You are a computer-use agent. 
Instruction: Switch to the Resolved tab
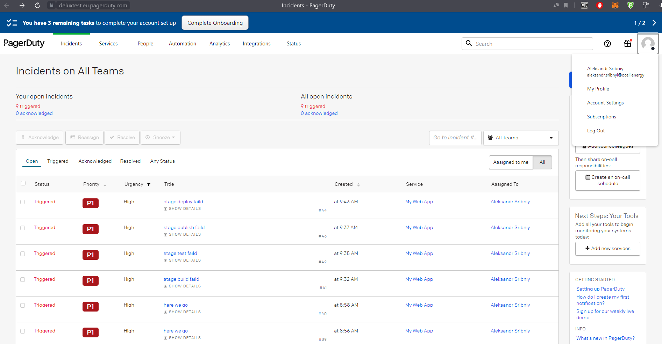(130, 161)
